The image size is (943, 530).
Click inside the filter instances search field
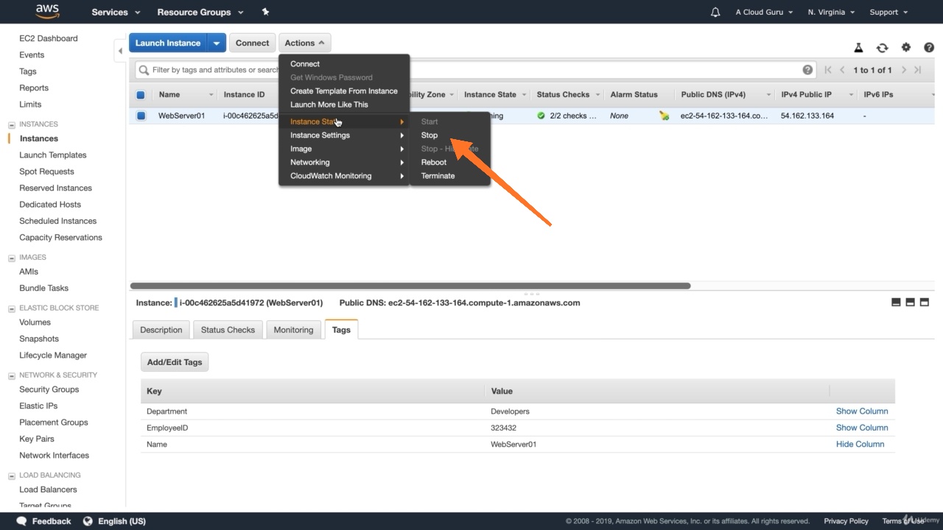pyautogui.click(x=221, y=69)
